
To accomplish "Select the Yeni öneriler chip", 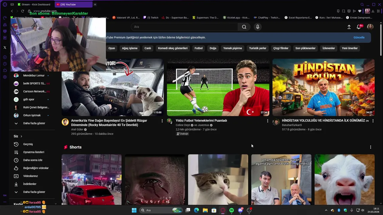I will point(350,48).
